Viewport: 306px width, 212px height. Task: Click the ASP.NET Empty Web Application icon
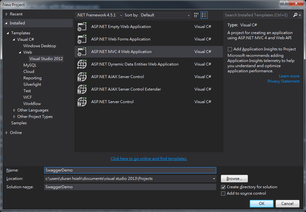[82, 27]
